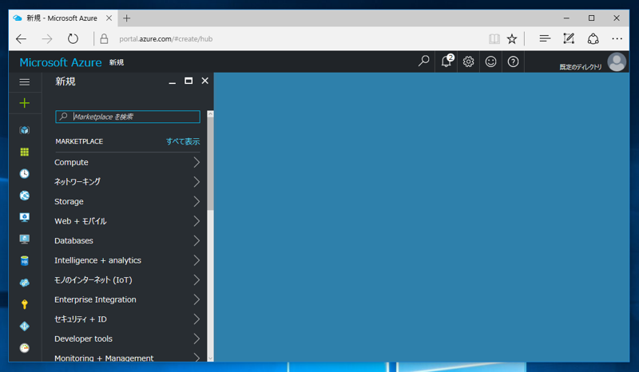Image resolution: width=639 pixels, height=372 pixels.
Task: Refresh the page with reload icon
Action: tap(73, 38)
